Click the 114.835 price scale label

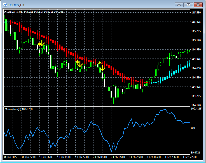[x=196, y=59]
